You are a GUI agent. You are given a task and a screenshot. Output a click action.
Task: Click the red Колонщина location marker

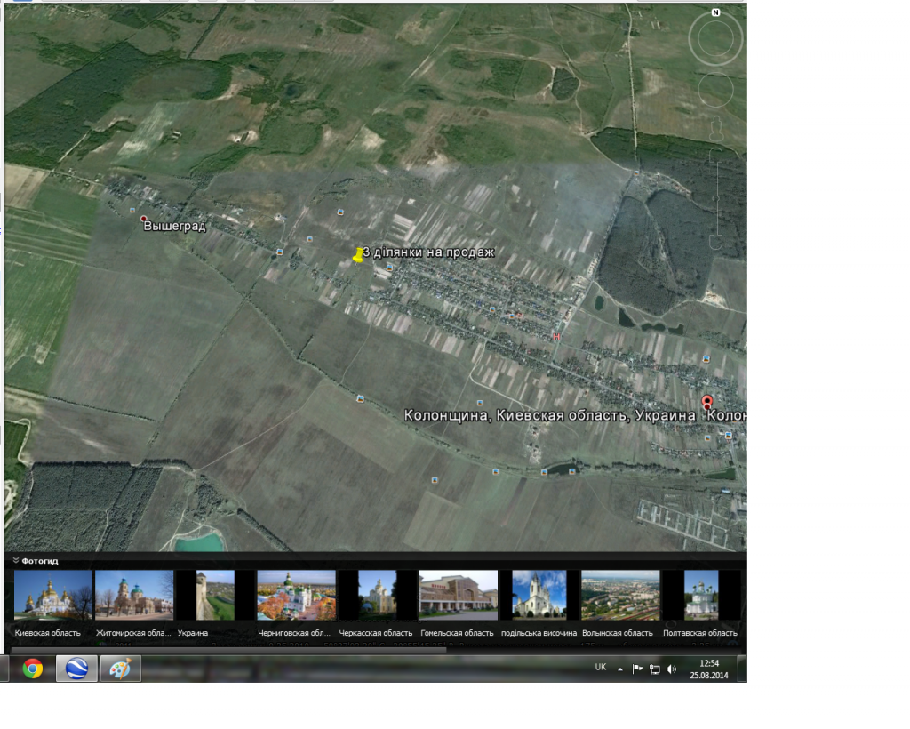[706, 402]
